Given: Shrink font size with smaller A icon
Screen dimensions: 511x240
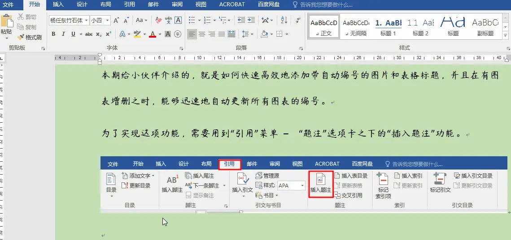Looking at the screenshot, I should coord(126,21).
